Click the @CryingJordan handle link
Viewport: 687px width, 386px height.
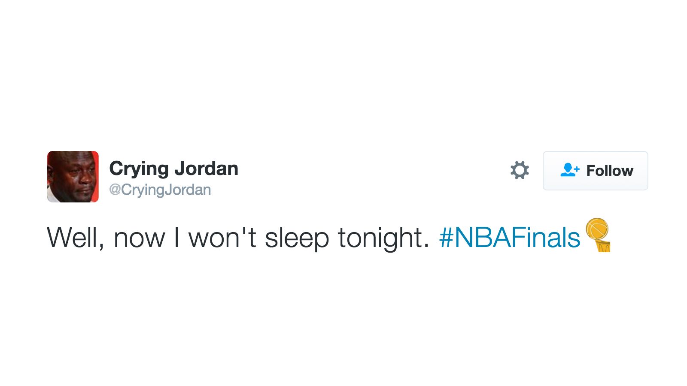tap(161, 189)
